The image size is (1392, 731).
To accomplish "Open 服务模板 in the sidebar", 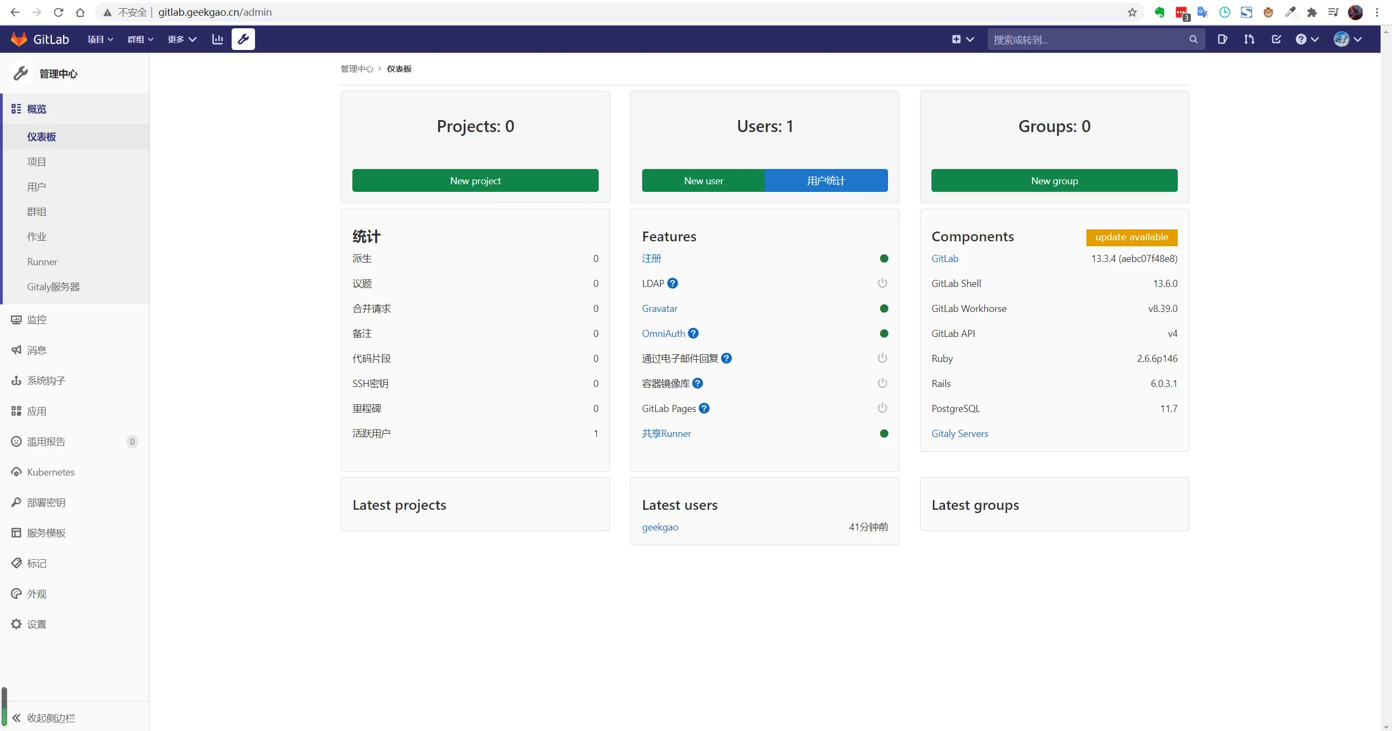I will point(74,533).
